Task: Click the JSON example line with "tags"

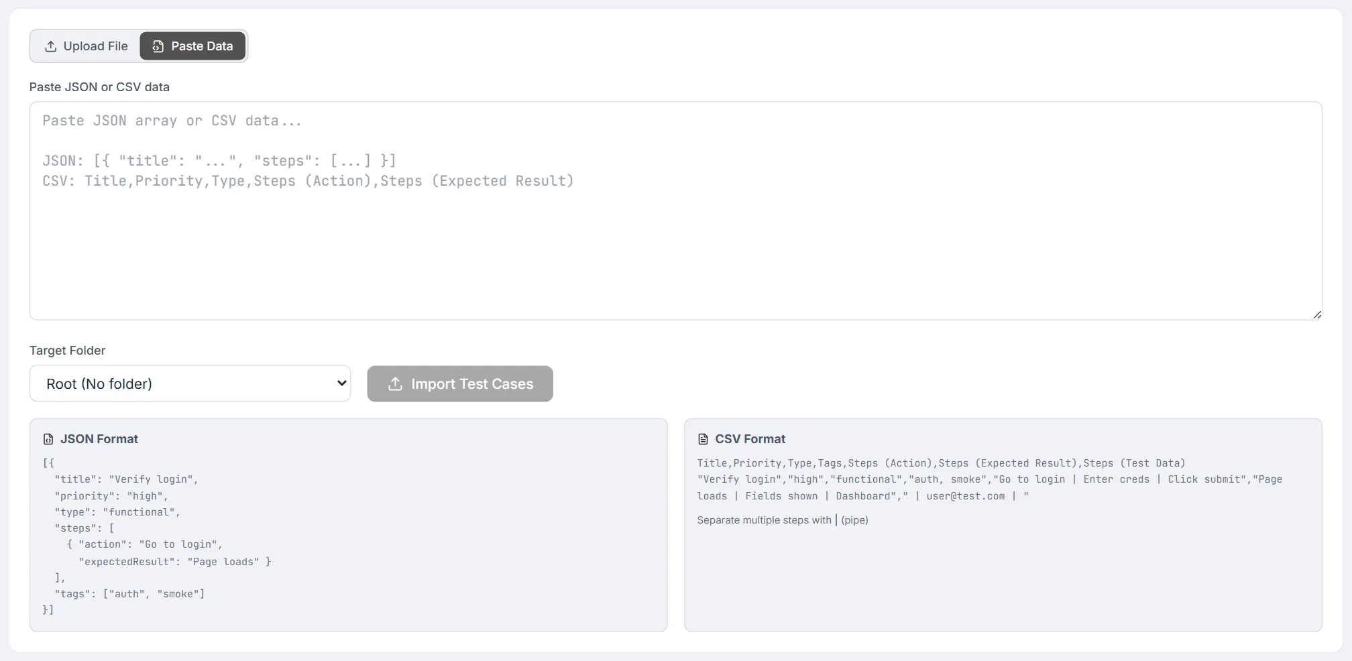Action: tap(129, 594)
